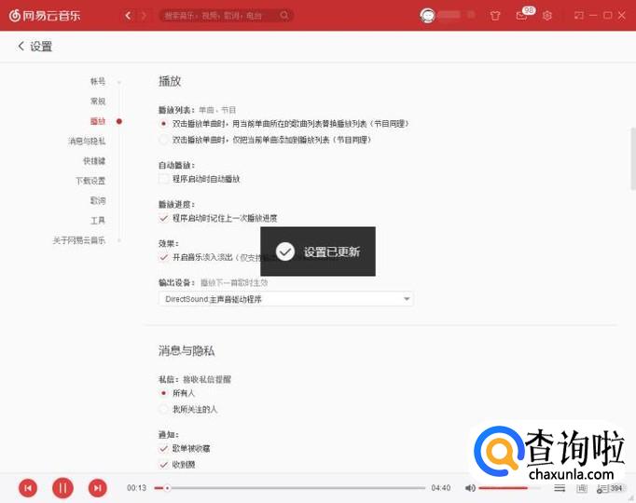Enable 程序启动时自动播放 checkbox
The height and width of the screenshot is (503, 636).
164,178
